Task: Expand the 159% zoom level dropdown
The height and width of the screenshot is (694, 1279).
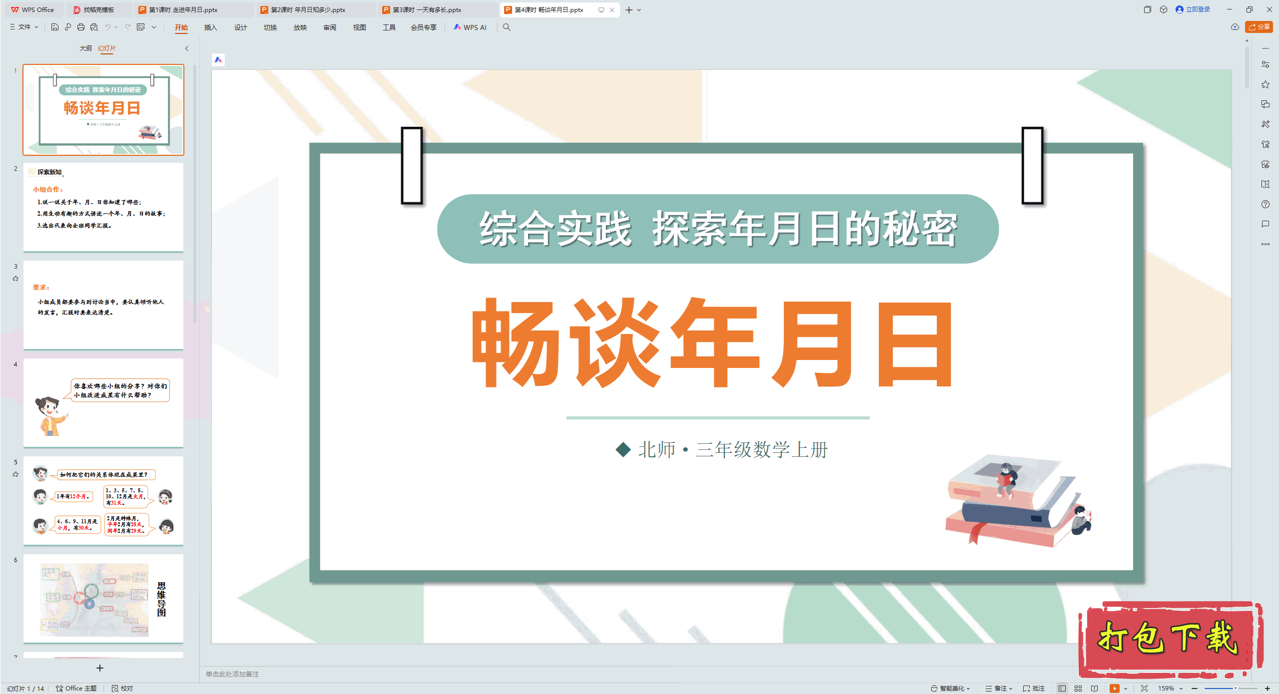Action: point(1181,688)
